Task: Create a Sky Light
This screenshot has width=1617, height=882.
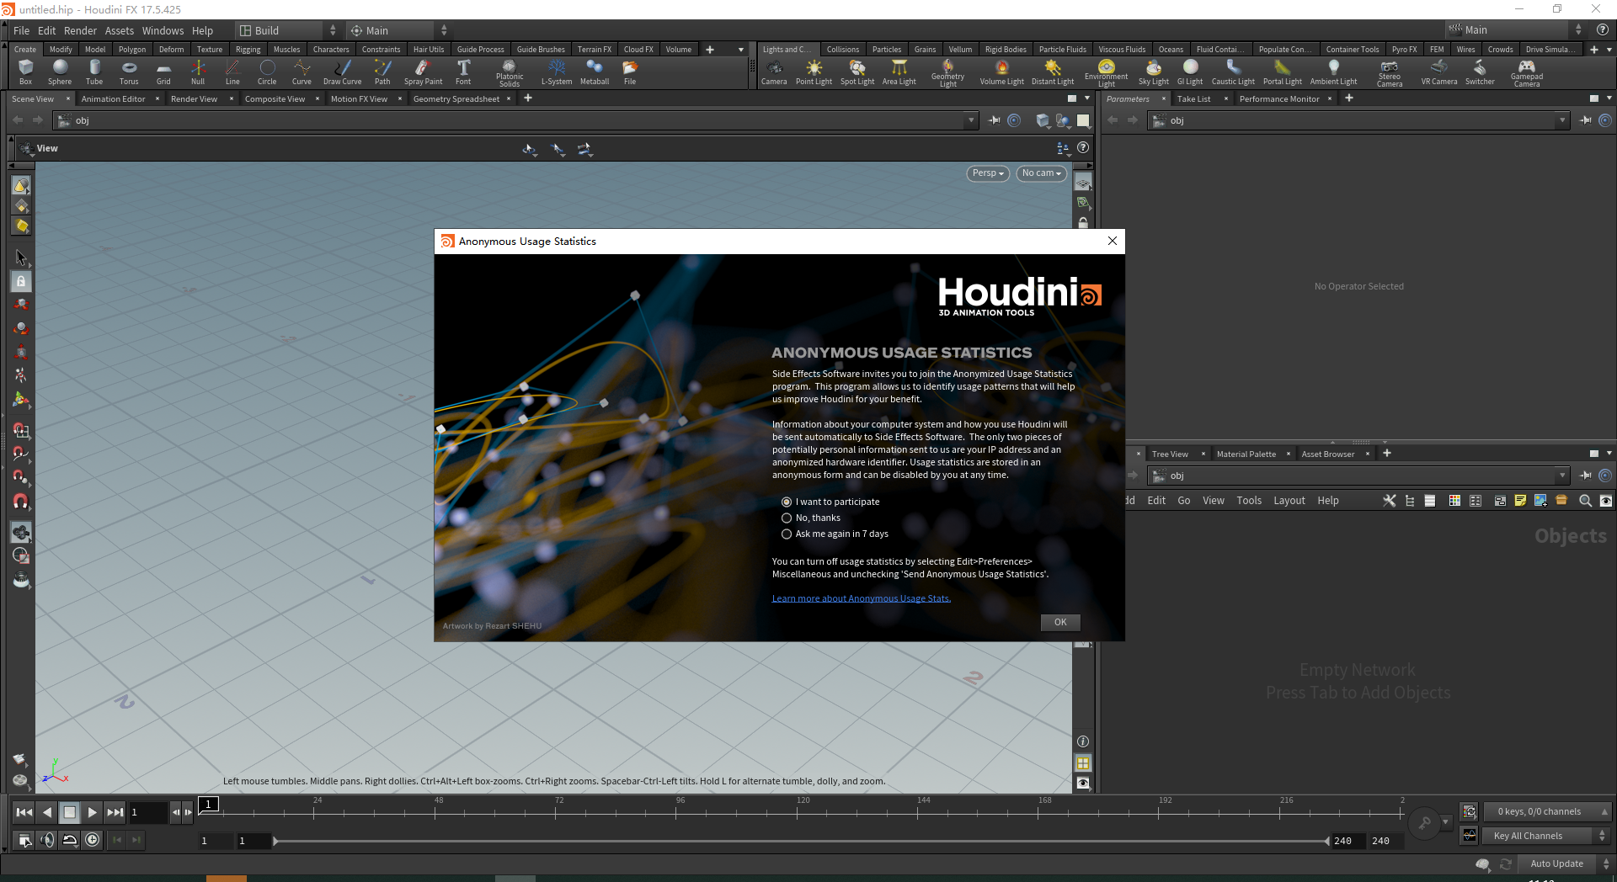Action: pos(1153,72)
